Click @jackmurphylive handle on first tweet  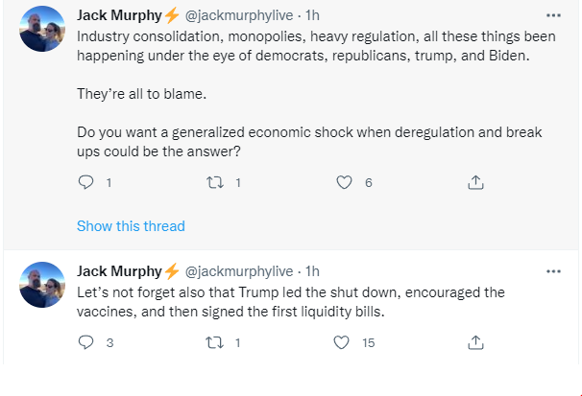click(x=239, y=16)
